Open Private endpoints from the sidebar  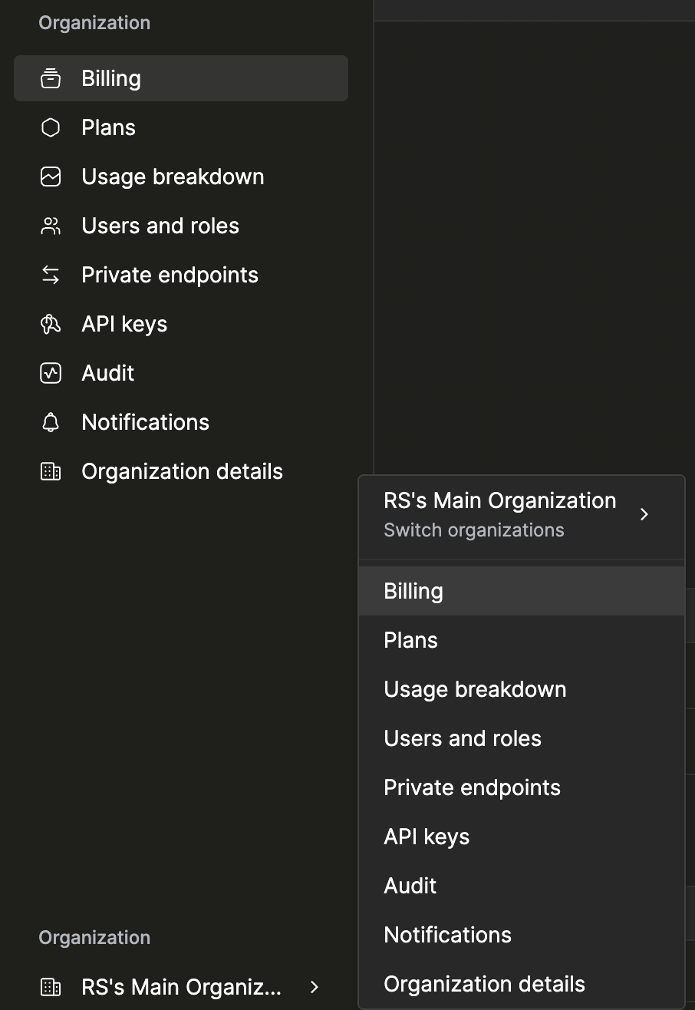170,274
